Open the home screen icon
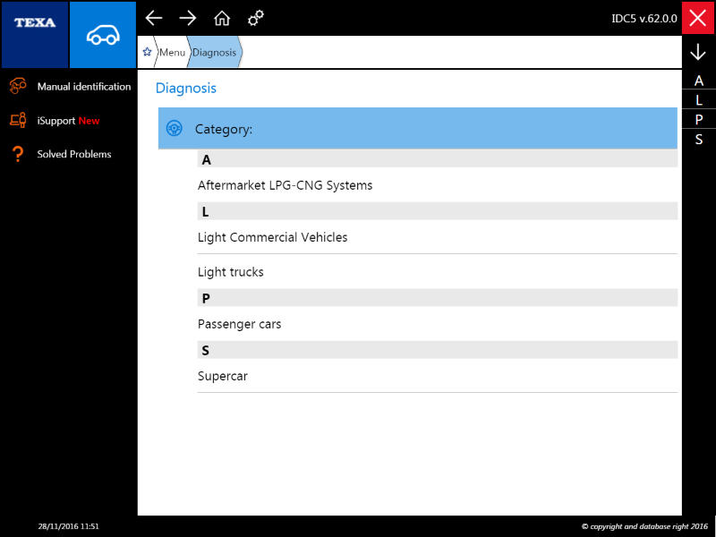This screenshot has width=716, height=537. point(222,18)
